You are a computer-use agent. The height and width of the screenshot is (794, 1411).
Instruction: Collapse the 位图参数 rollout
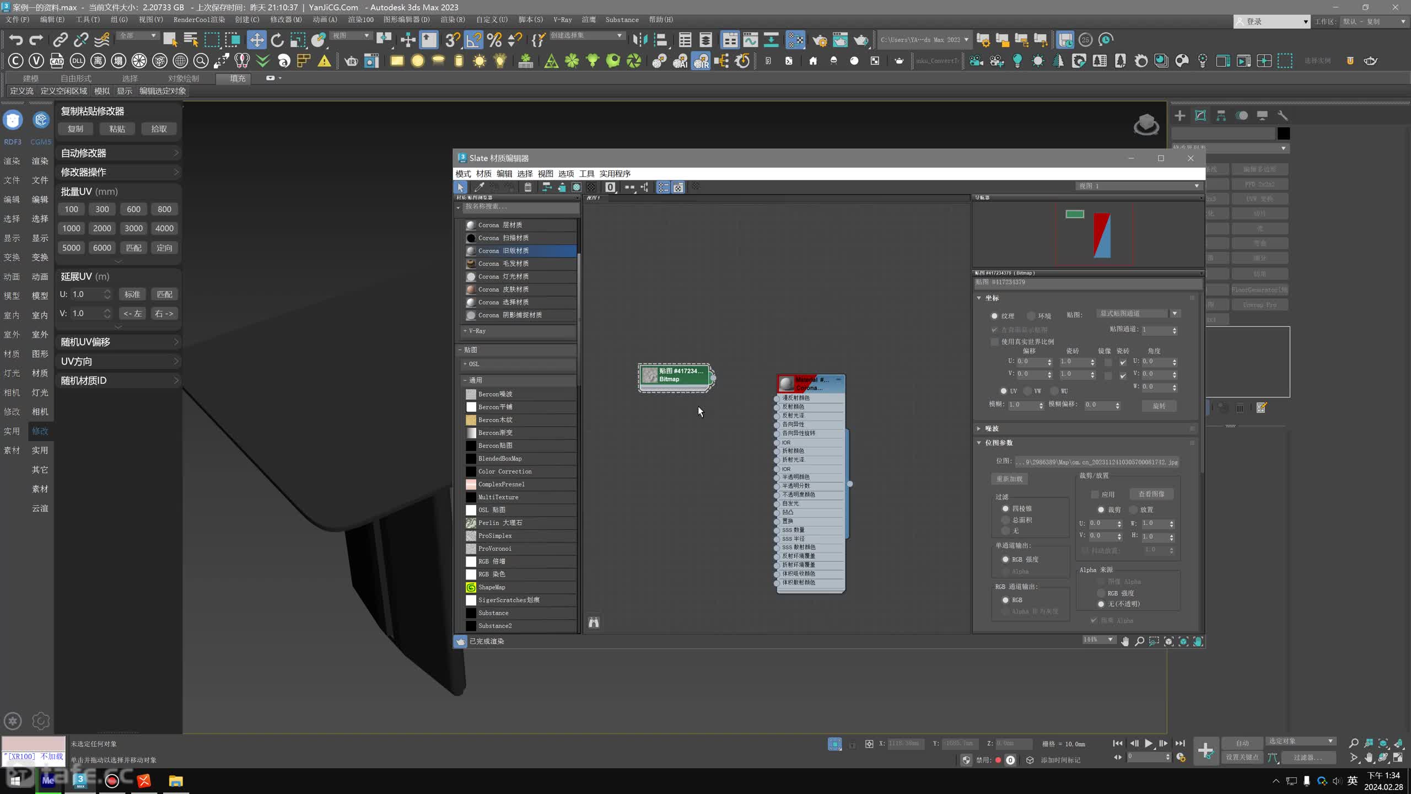click(x=979, y=443)
